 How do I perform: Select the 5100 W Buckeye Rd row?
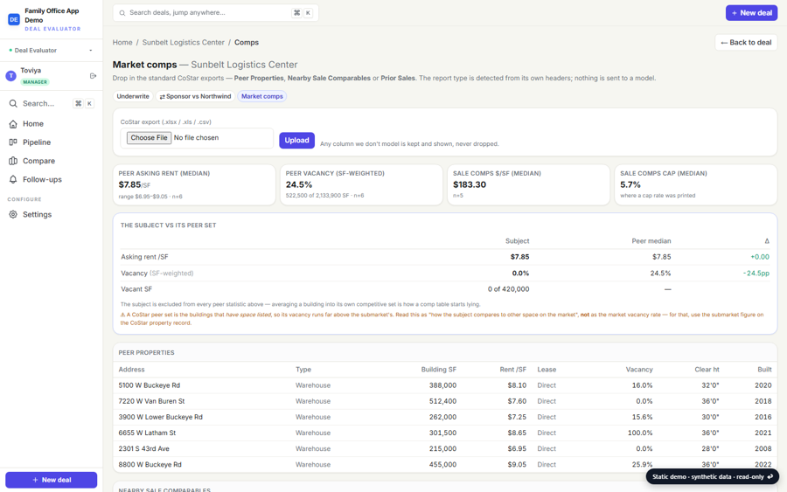(x=445, y=385)
